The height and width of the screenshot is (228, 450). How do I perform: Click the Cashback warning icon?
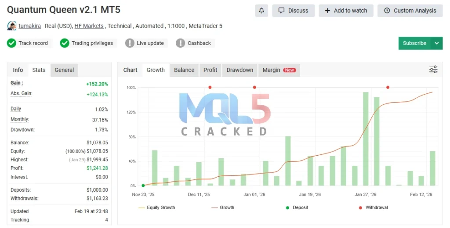coord(181,43)
